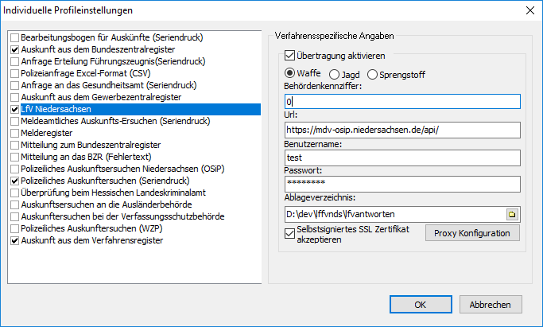Click into the Behördenkennziffer field
The height and width of the screenshot is (327, 543).
(x=401, y=102)
